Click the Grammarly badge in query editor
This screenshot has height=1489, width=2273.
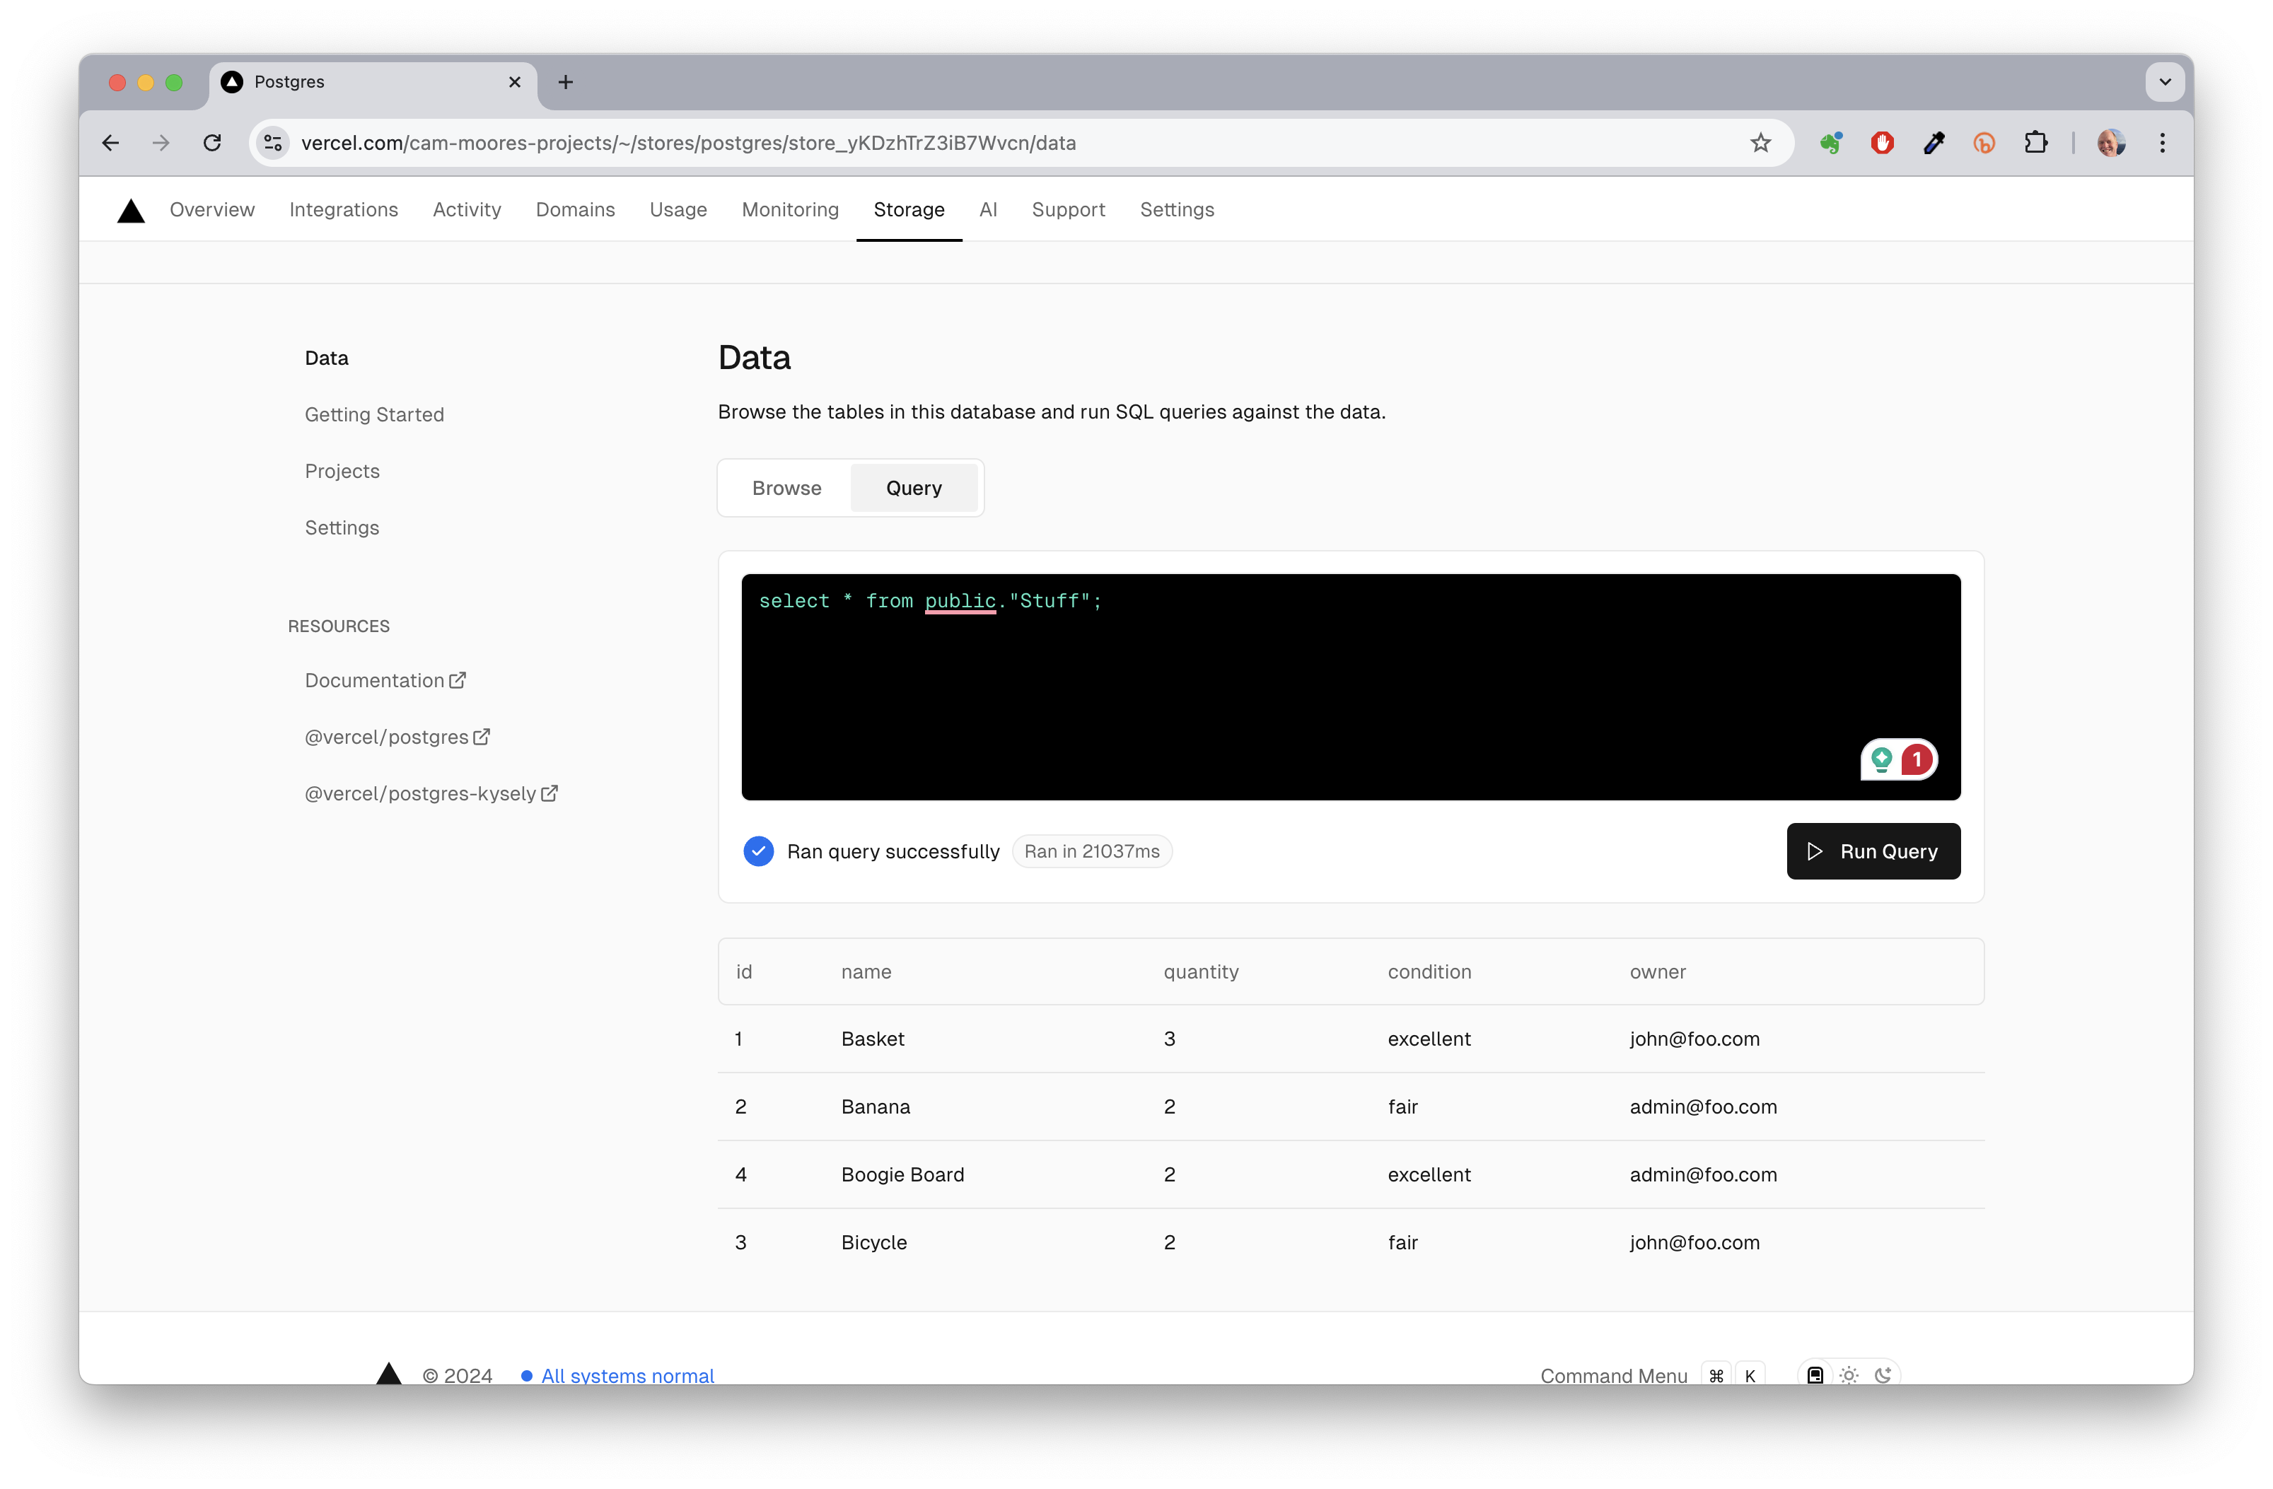[x=1897, y=760]
